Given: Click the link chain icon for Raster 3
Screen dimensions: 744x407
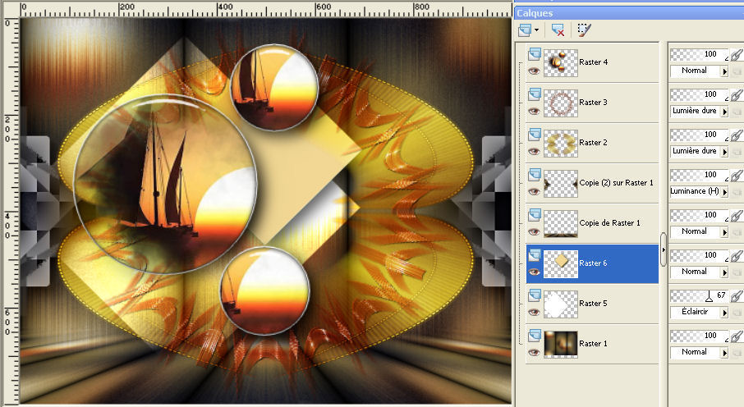Looking at the screenshot, I should click(x=737, y=95).
